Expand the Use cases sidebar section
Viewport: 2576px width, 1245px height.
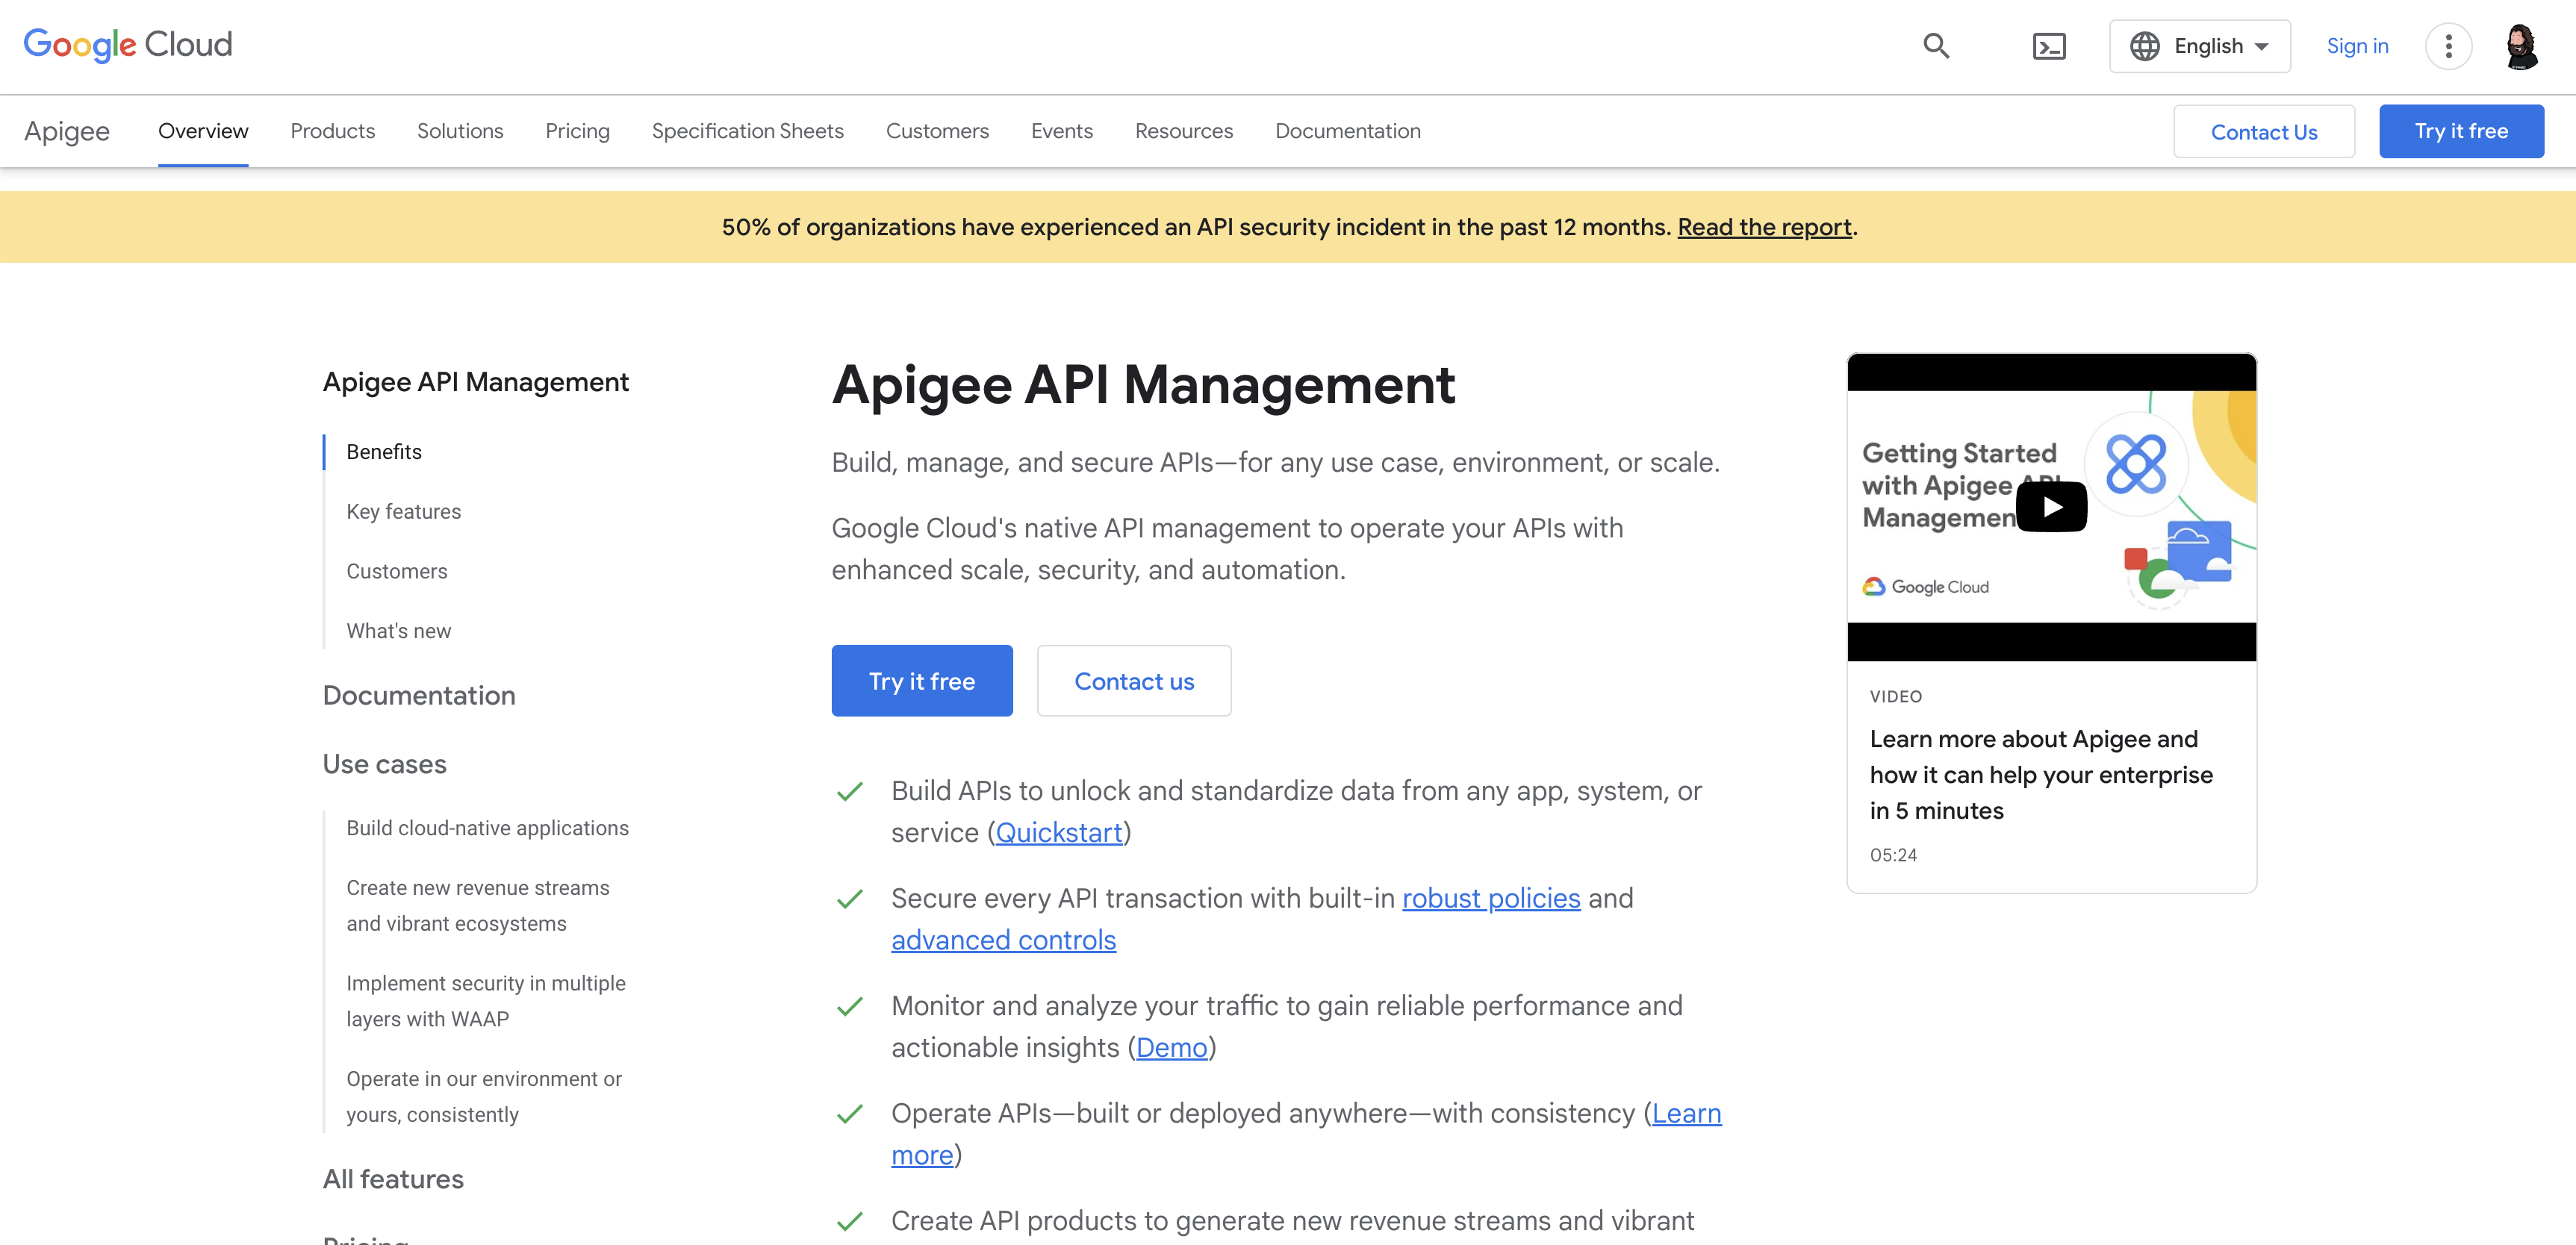384,764
